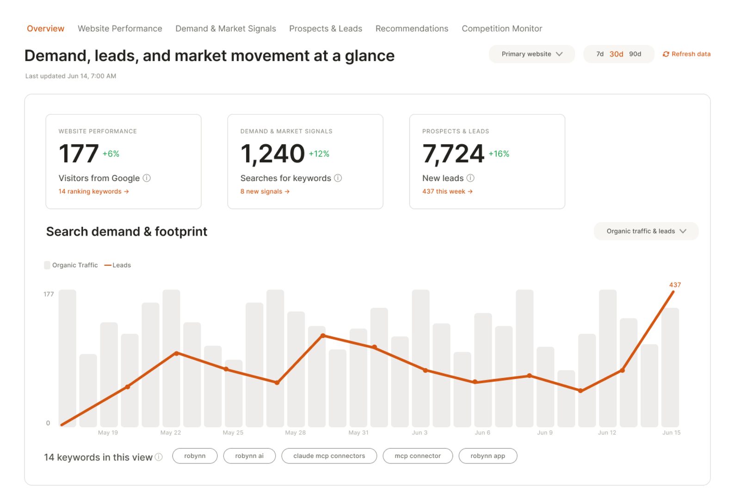
Task: Go to the Recommendations tab
Action: (x=412, y=29)
